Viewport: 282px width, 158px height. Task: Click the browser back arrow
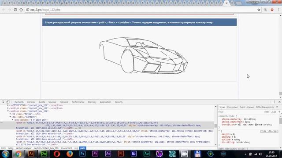click(x=4, y=10)
